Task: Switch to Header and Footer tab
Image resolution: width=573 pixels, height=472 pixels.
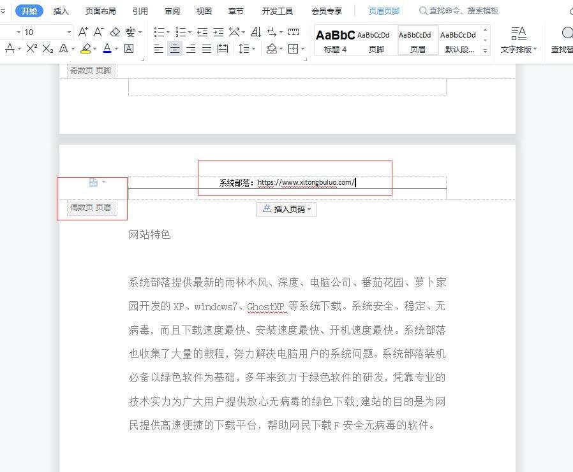Action: 384,11
